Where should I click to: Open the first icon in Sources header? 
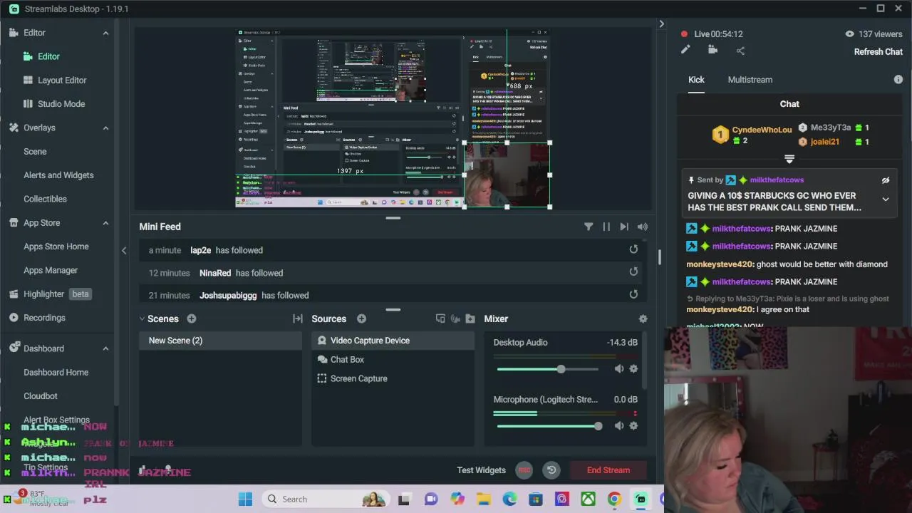pos(440,318)
